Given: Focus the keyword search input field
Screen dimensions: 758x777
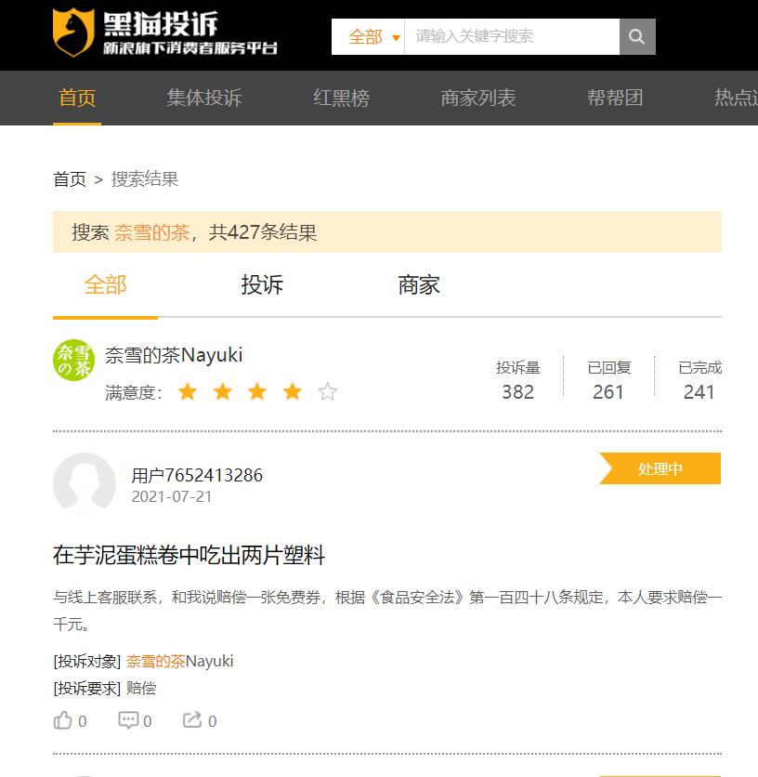Looking at the screenshot, I should click(x=512, y=36).
